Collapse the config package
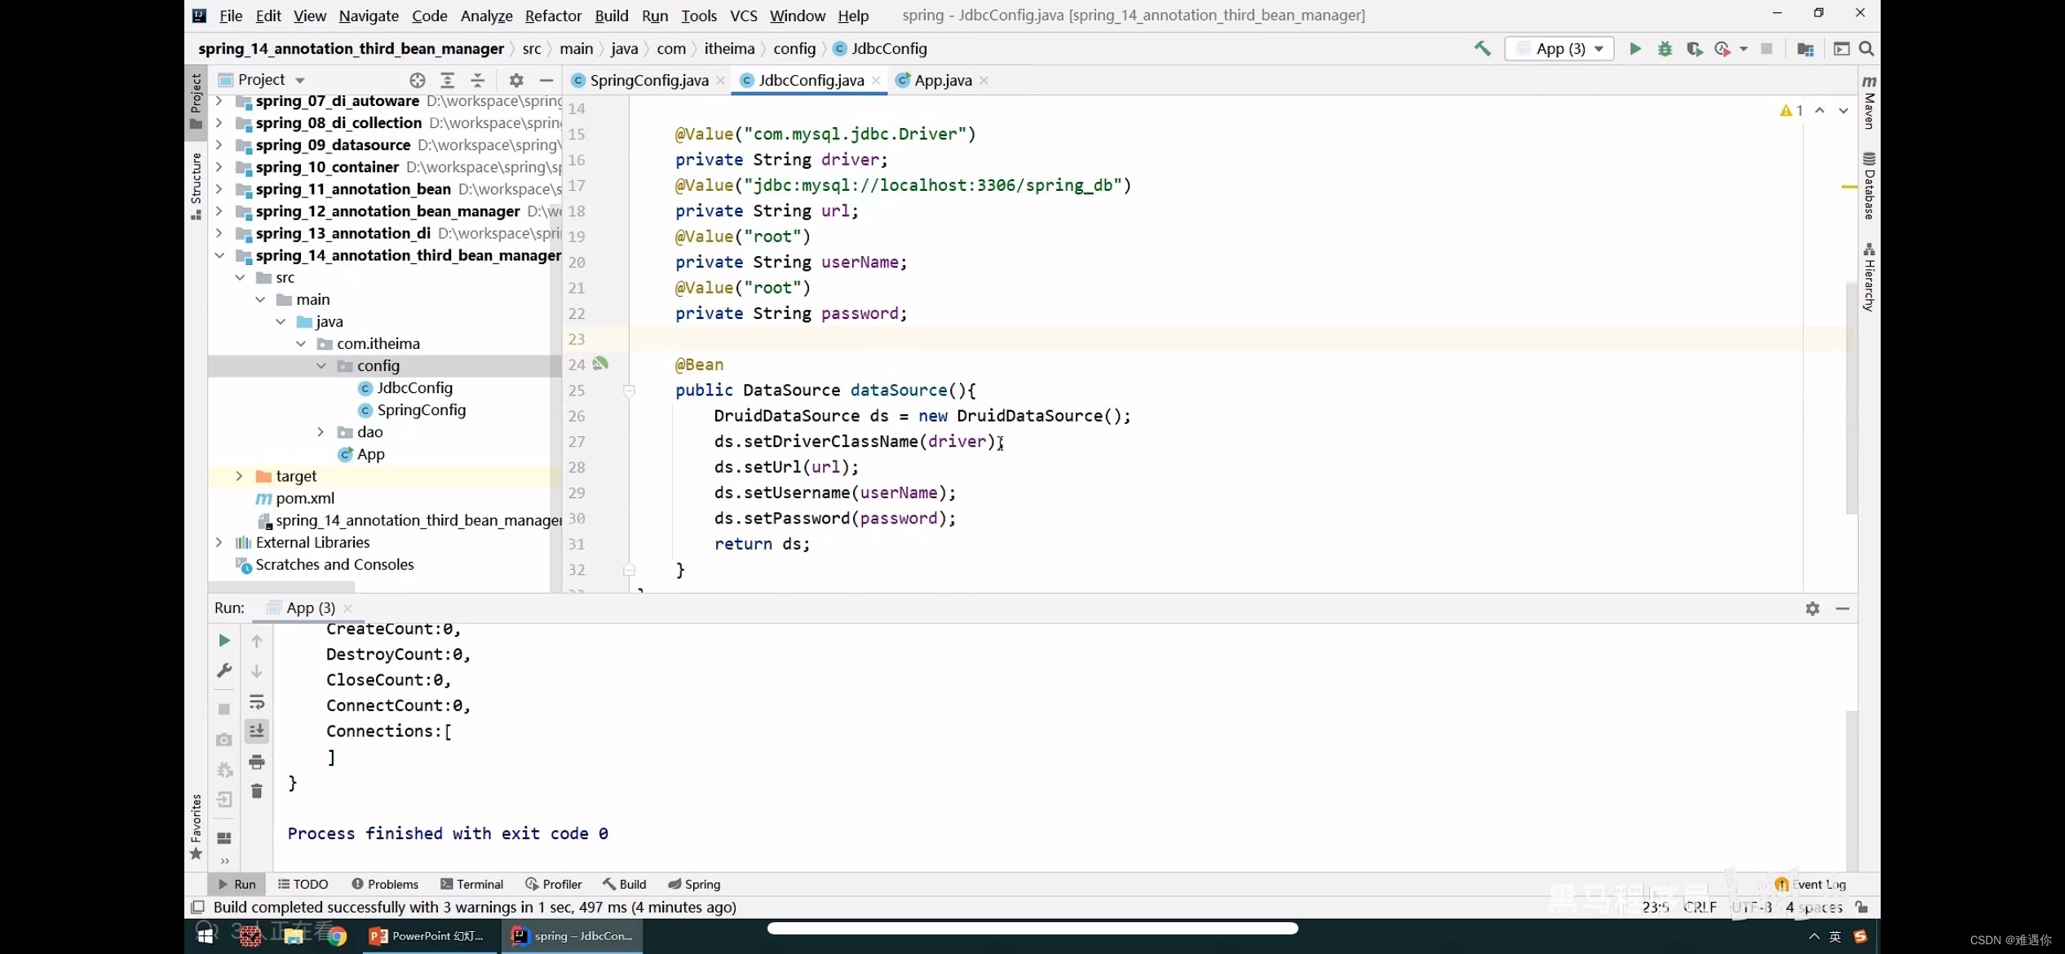The height and width of the screenshot is (954, 2065). 321,365
